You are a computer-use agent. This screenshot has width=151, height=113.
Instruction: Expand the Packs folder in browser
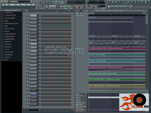7,31
